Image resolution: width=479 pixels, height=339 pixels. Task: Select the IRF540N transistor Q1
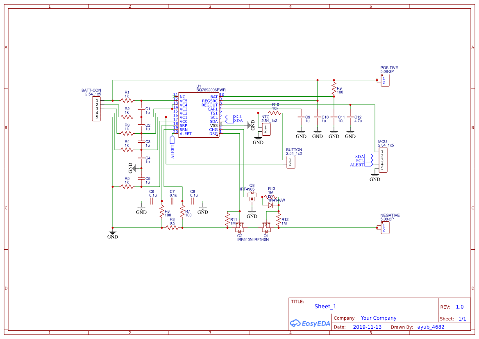pos(266,228)
